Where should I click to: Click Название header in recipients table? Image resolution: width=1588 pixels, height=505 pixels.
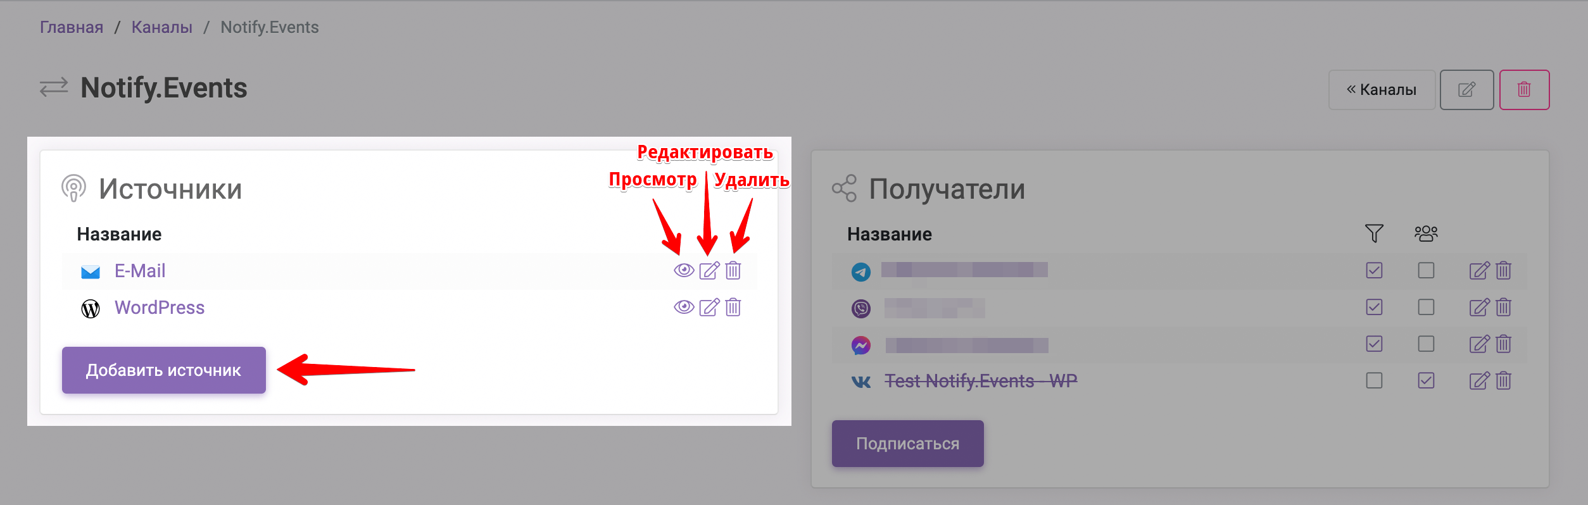point(890,234)
